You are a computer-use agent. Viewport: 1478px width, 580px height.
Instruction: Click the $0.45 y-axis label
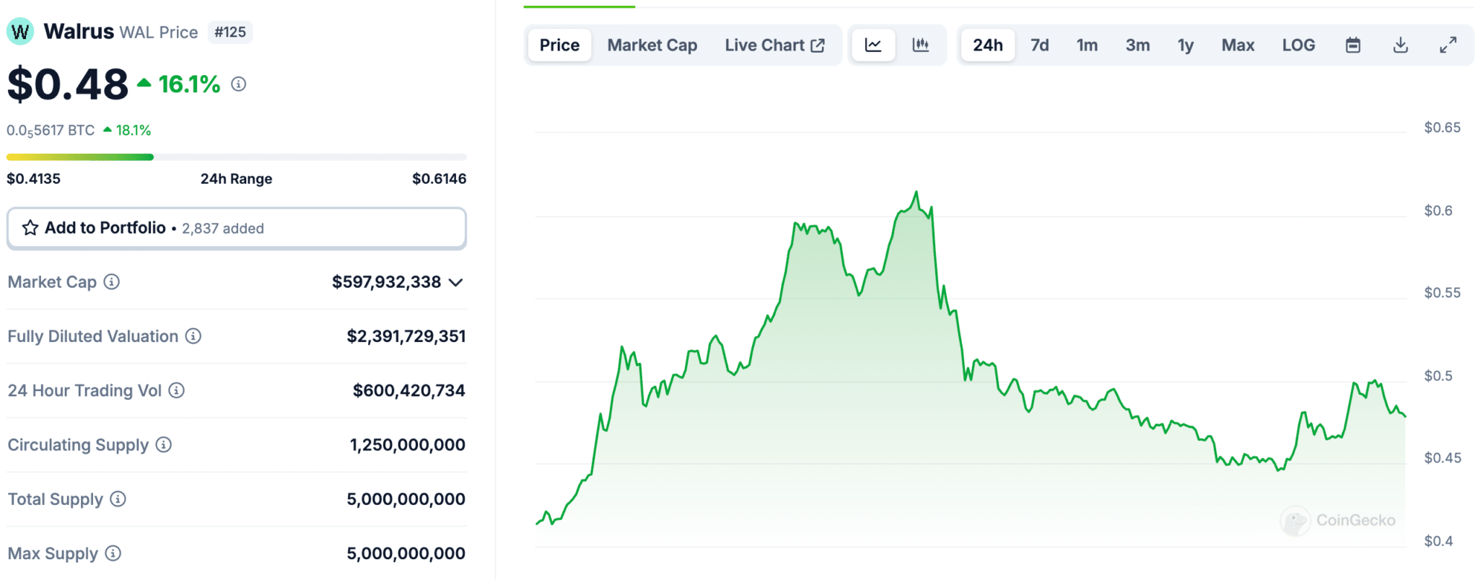[x=1442, y=458]
